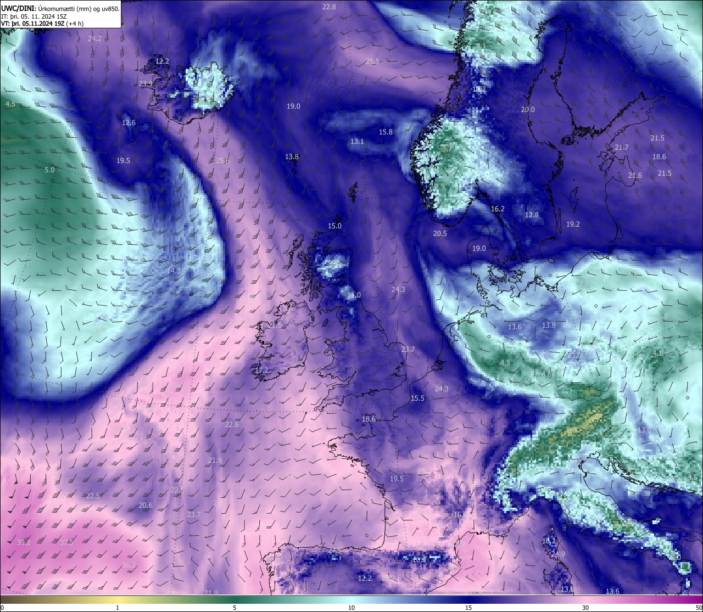The height and width of the screenshot is (612, 703).
Task: Click the '20.5' value label
Action: coord(440,233)
